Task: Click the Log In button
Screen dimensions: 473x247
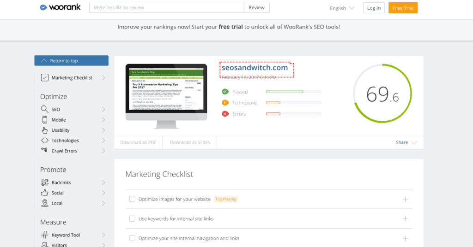Action: tap(374, 8)
